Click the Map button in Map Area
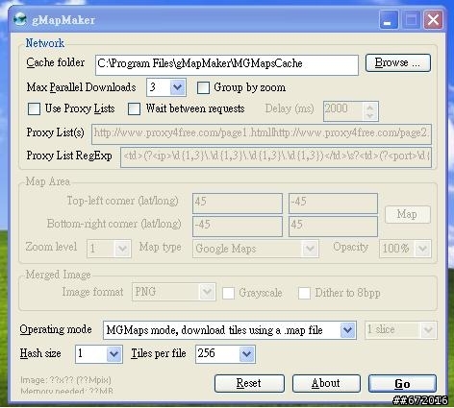Image resolution: width=454 pixels, height=408 pixels. coord(408,214)
